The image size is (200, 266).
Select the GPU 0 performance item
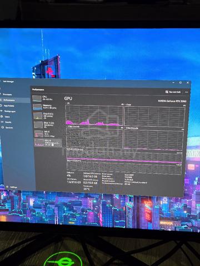(x=48, y=143)
